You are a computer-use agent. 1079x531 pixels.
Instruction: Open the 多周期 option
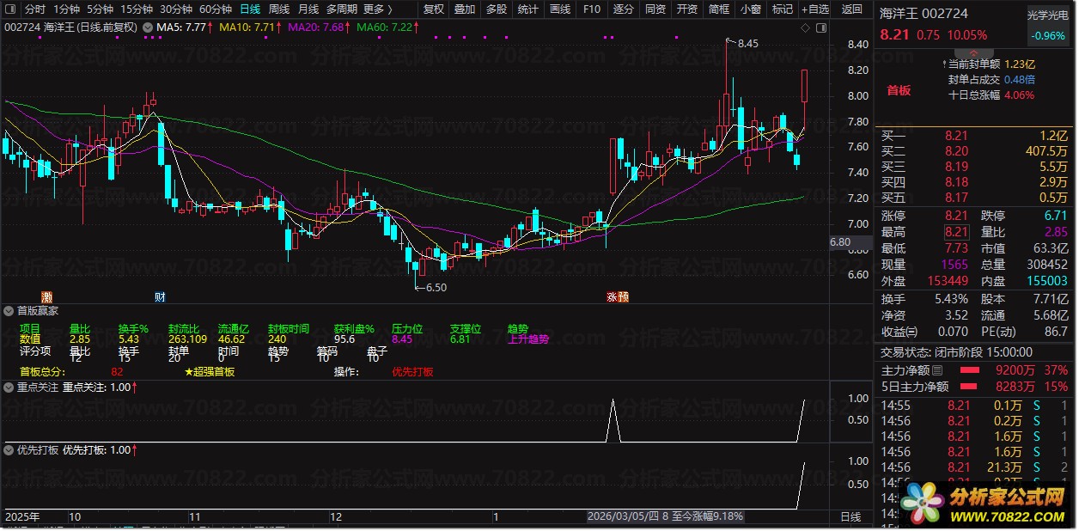click(x=342, y=9)
